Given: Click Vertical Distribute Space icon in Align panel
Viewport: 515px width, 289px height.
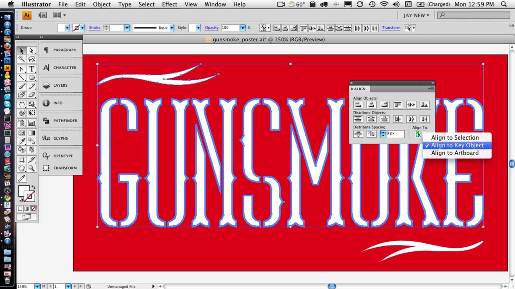Looking at the screenshot, I should point(358,134).
